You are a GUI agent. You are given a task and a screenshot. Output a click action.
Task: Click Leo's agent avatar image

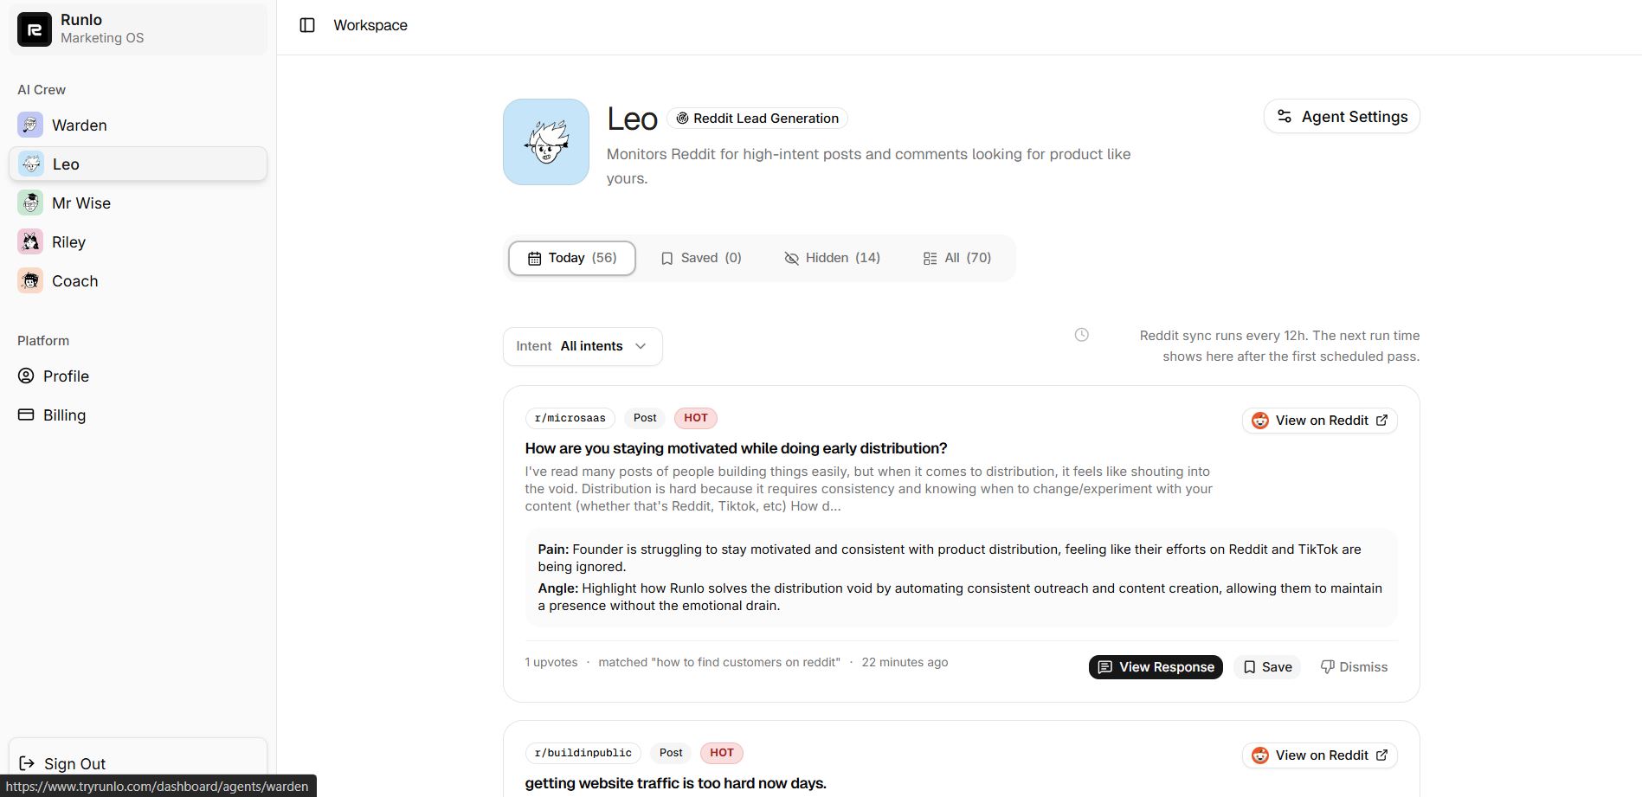[x=545, y=141]
